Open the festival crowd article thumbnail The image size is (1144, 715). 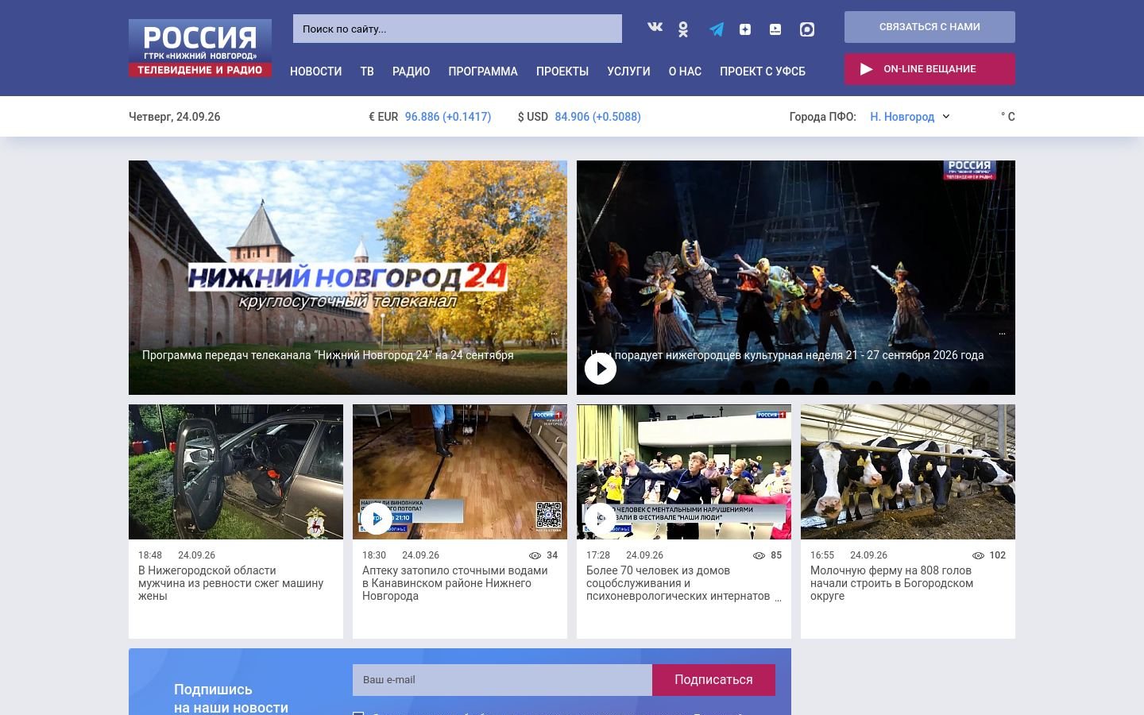[x=684, y=472]
